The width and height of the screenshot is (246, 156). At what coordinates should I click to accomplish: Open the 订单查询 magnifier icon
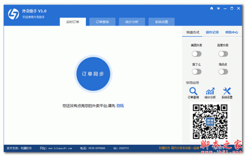click(193, 91)
